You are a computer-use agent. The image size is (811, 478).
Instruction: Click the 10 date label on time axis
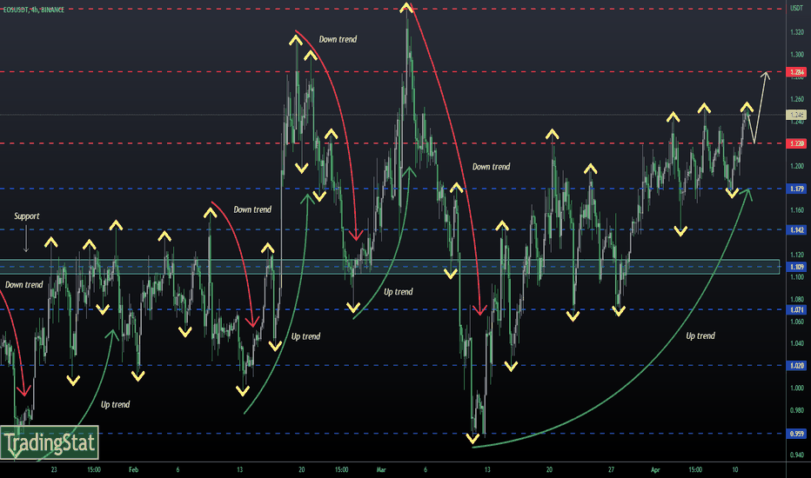point(735,469)
